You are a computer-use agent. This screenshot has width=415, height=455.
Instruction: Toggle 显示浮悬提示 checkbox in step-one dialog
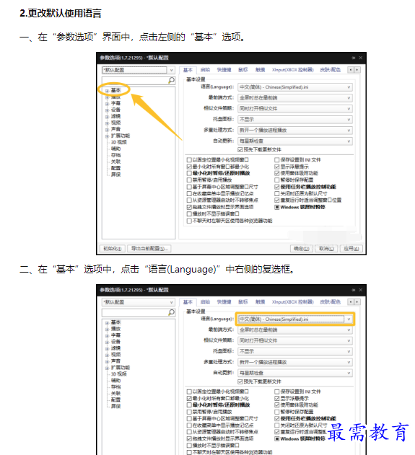(x=276, y=167)
